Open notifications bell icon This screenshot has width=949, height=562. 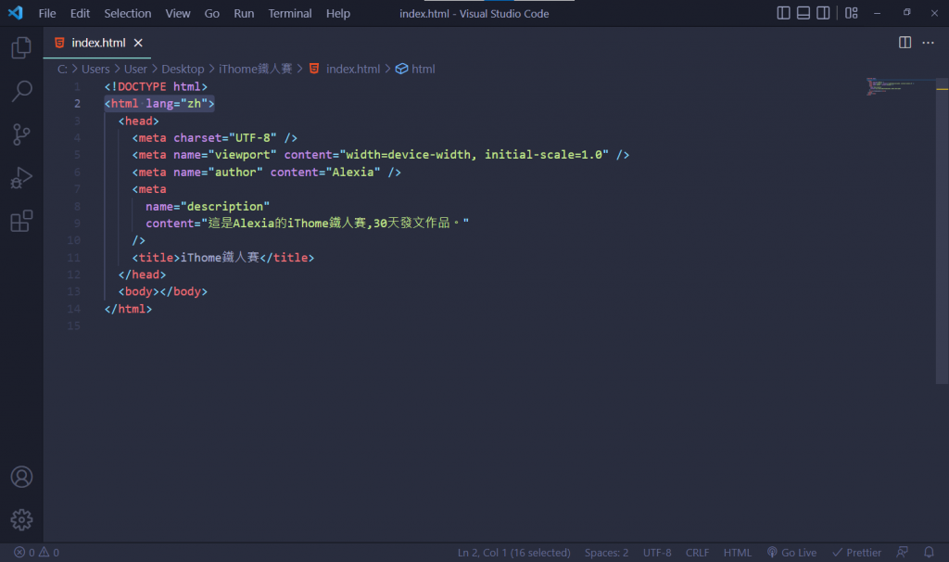pyautogui.click(x=929, y=553)
